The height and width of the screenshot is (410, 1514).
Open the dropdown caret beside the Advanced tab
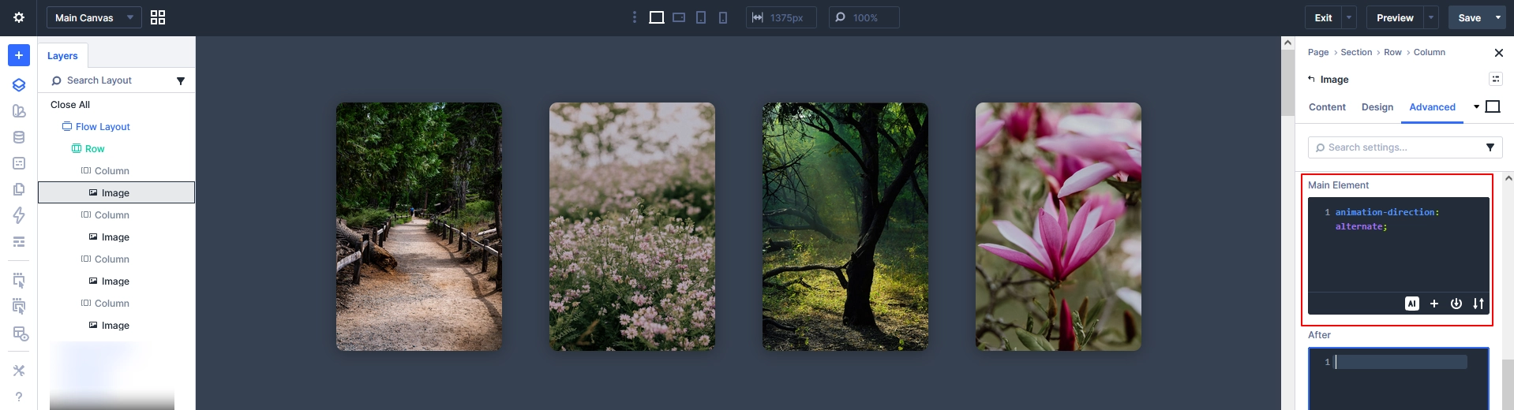coord(1476,106)
